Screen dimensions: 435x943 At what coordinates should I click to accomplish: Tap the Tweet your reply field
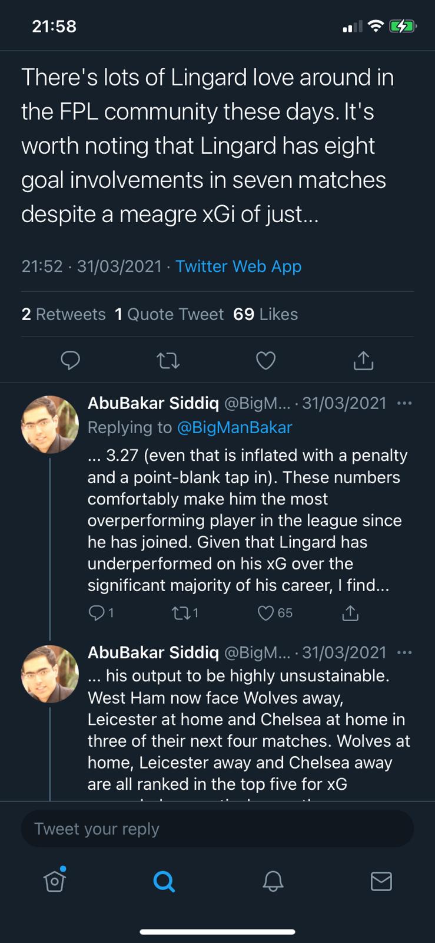(x=217, y=829)
